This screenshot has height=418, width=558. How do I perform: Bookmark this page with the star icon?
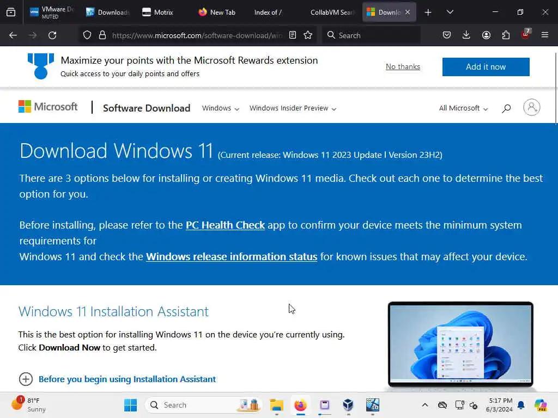308,35
